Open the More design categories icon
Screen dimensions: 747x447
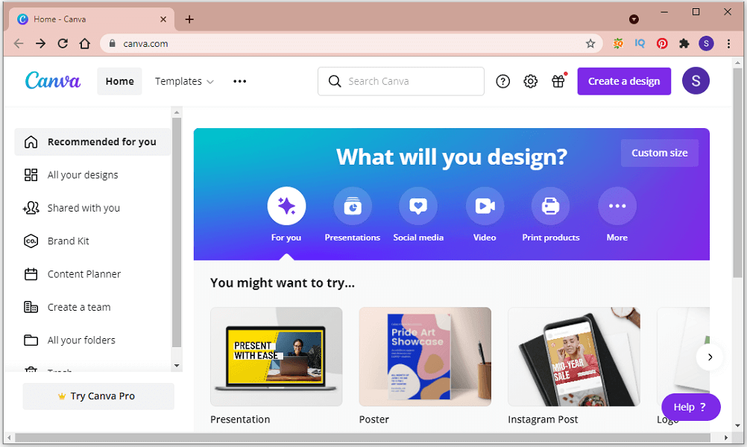617,206
